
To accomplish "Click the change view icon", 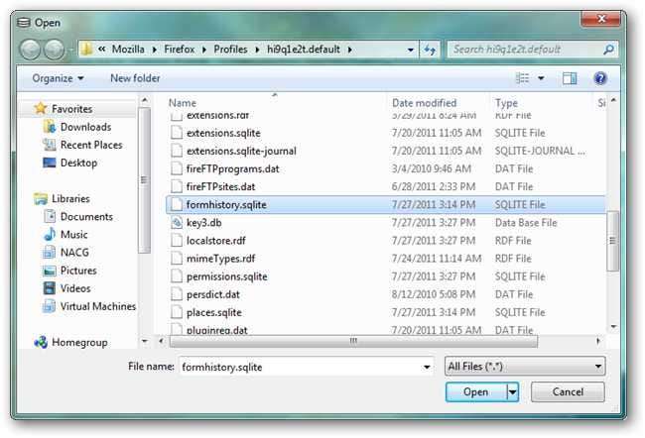I will [522, 78].
